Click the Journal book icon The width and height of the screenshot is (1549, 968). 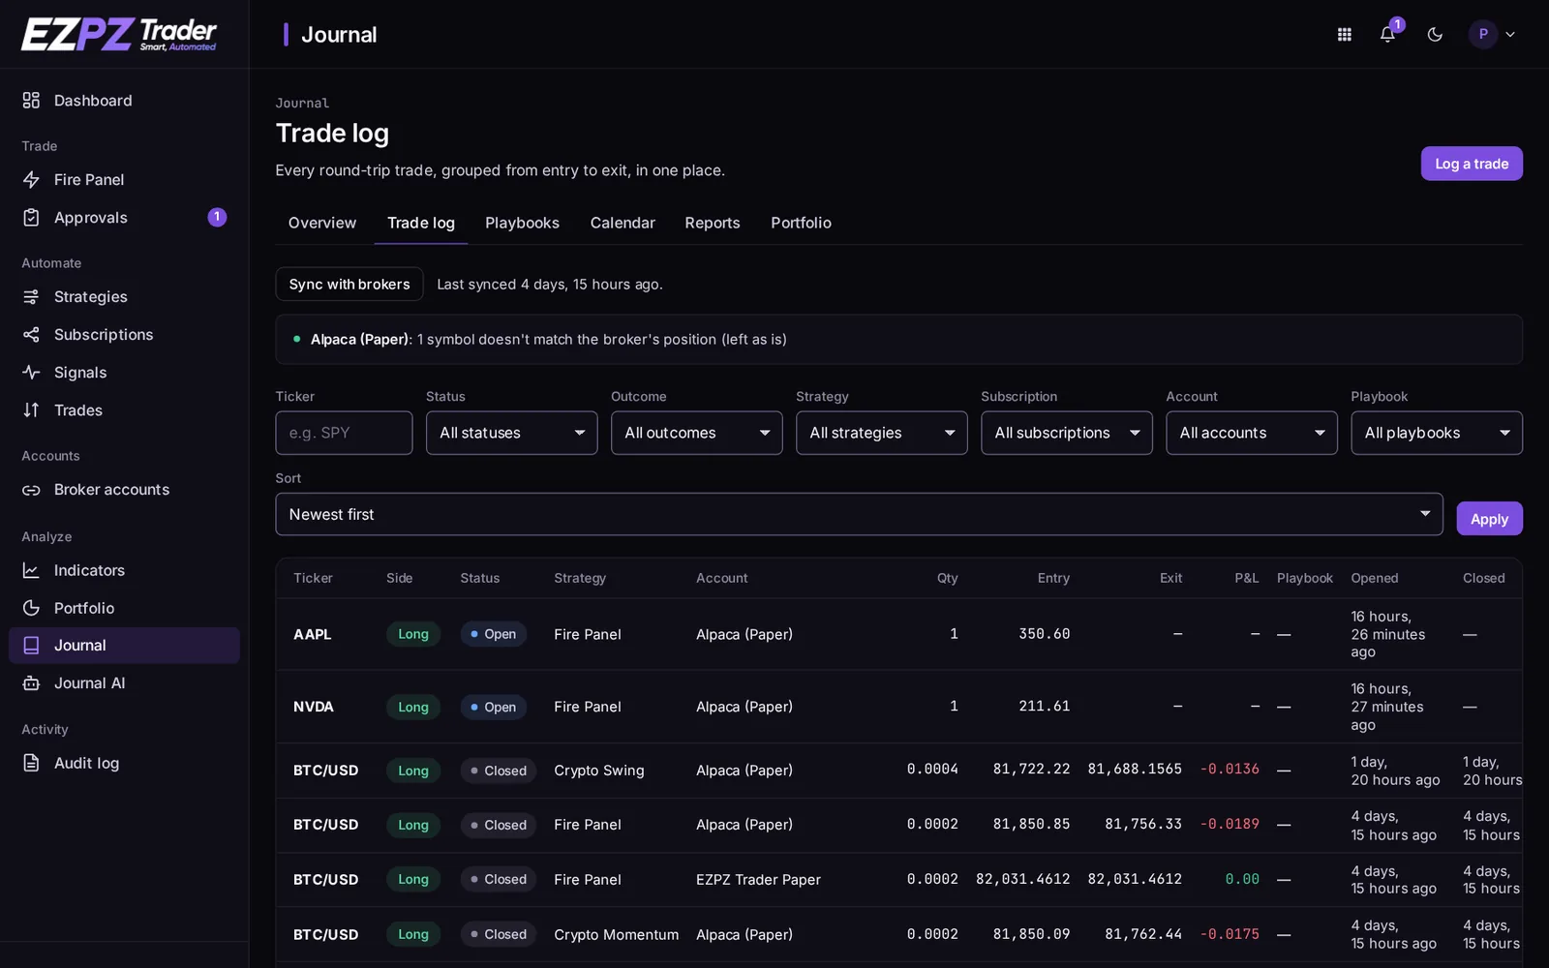pos(31,645)
